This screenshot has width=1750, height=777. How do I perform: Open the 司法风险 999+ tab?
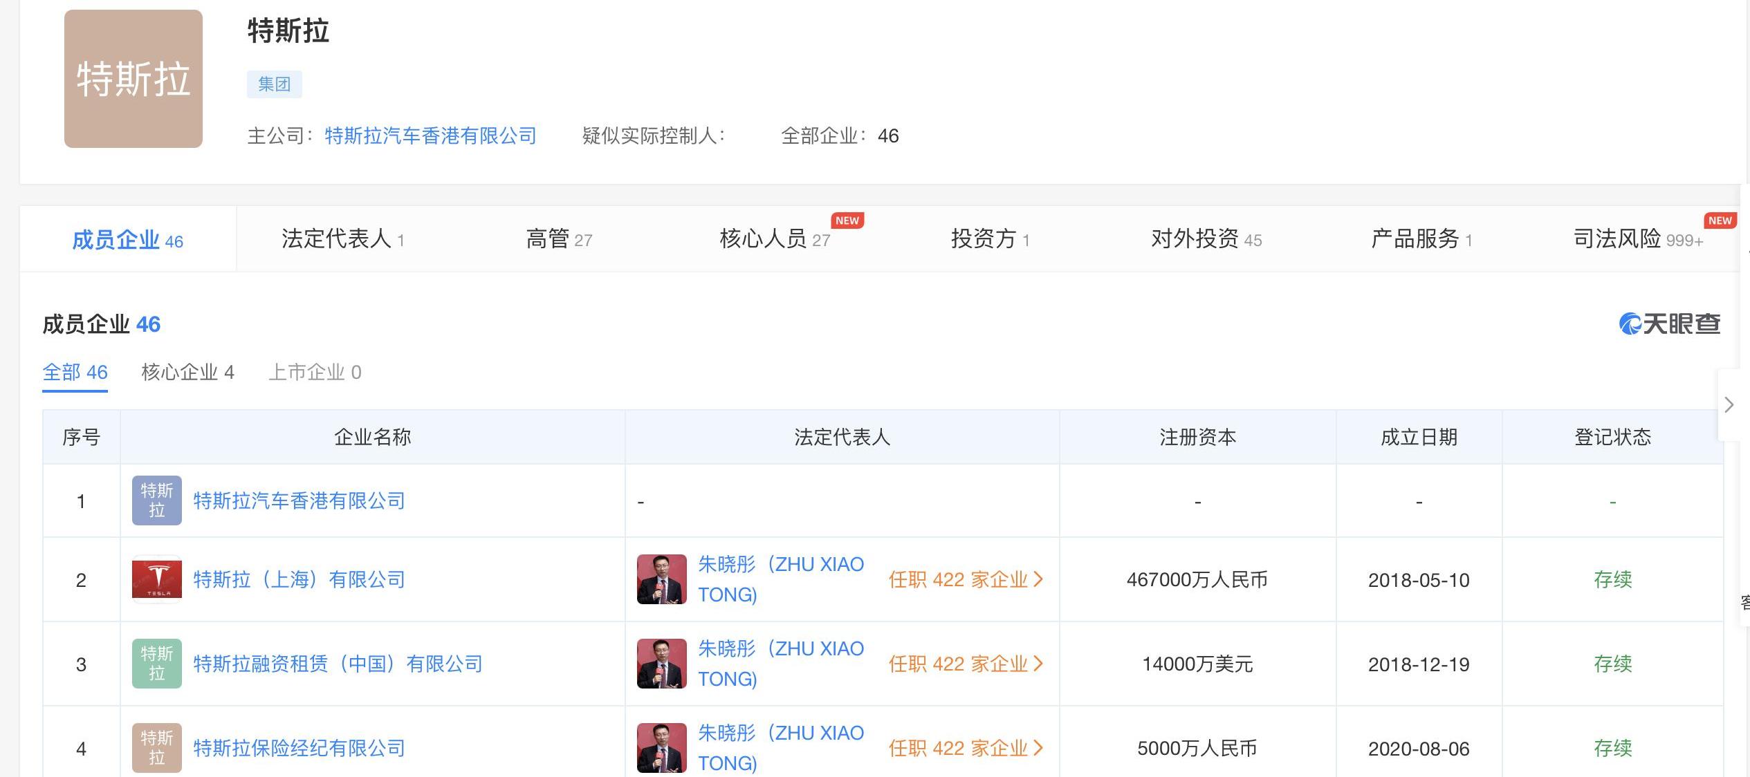click(1637, 239)
